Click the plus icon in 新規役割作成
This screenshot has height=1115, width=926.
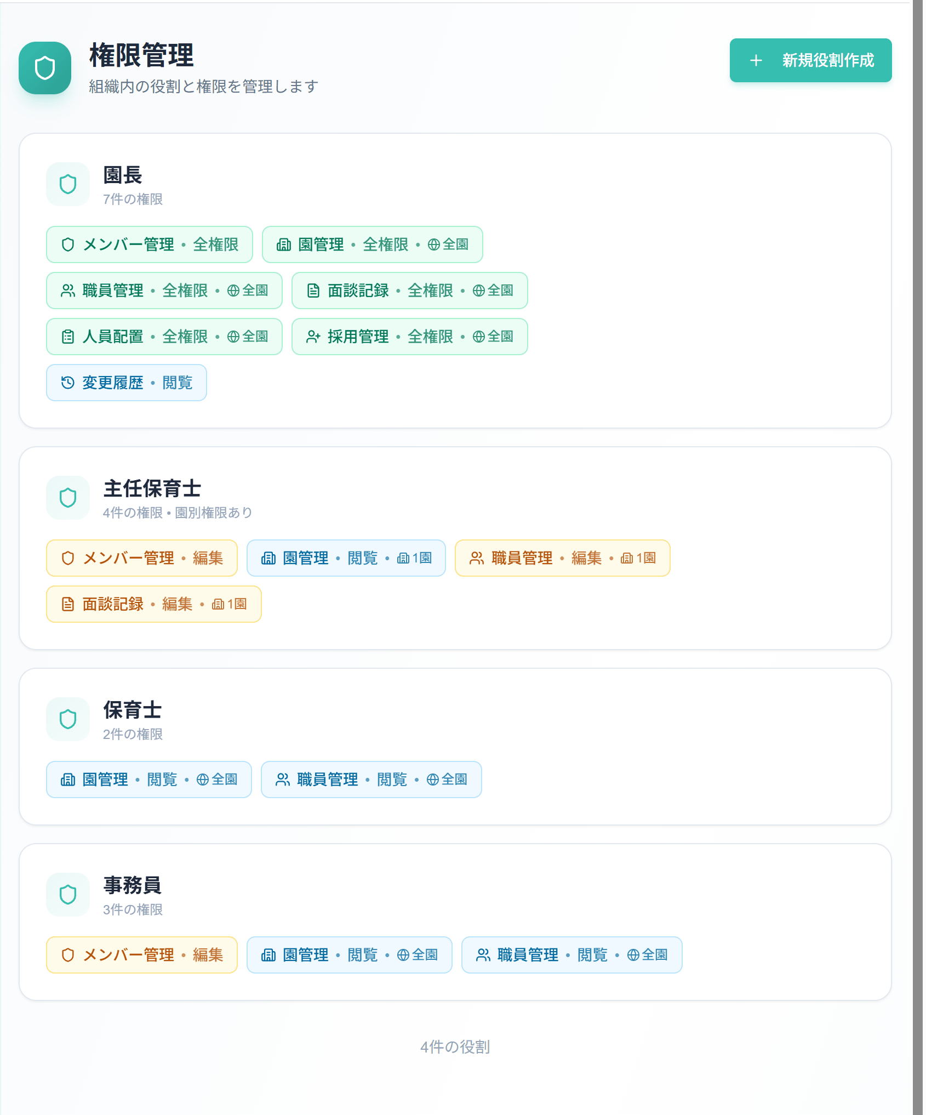pos(756,60)
